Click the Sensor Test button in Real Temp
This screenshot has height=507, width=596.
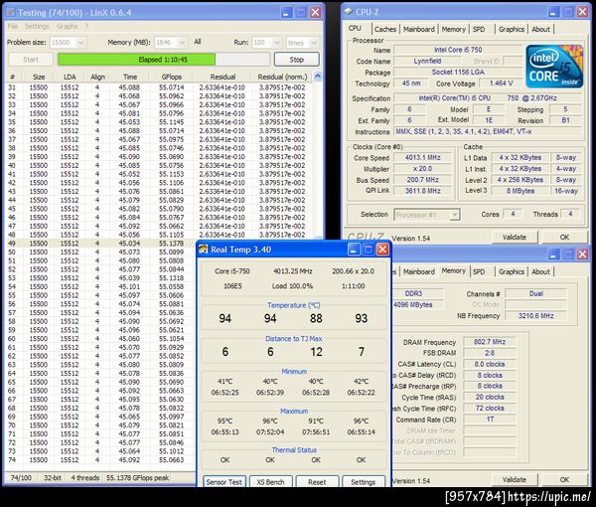click(x=224, y=482)
